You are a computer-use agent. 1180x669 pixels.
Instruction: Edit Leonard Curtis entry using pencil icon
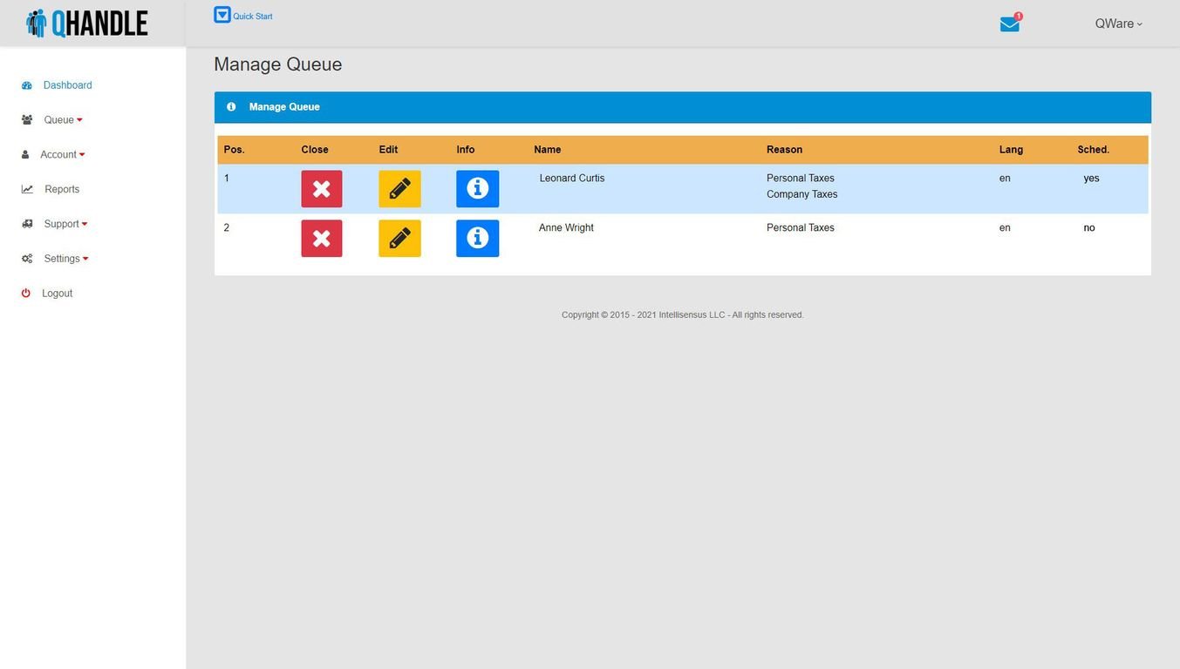[x=399, y=189]
